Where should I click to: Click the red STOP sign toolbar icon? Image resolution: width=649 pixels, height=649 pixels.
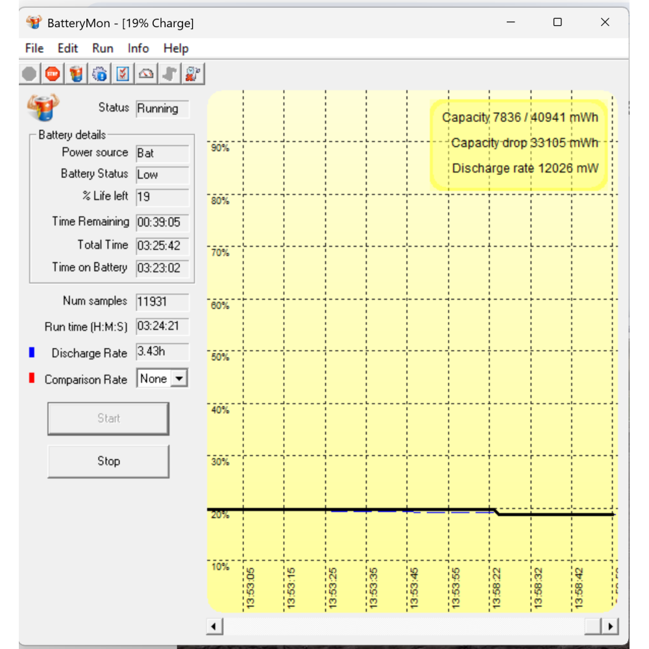click(x=53, y=74)
